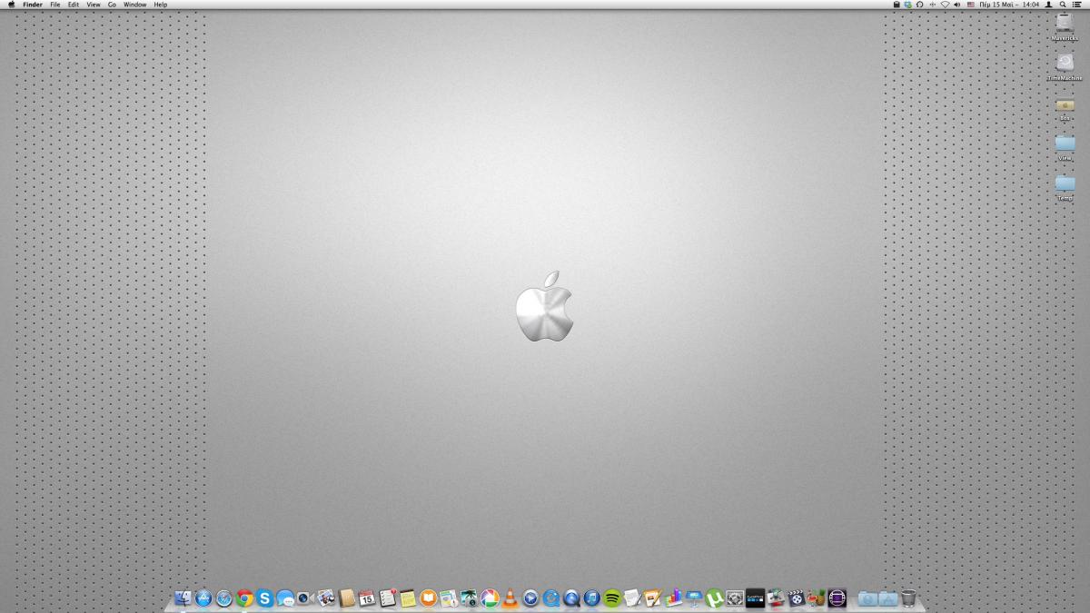Open the Help menu
Viewport: 1090px width, 613px height.
tap(161, 5)
